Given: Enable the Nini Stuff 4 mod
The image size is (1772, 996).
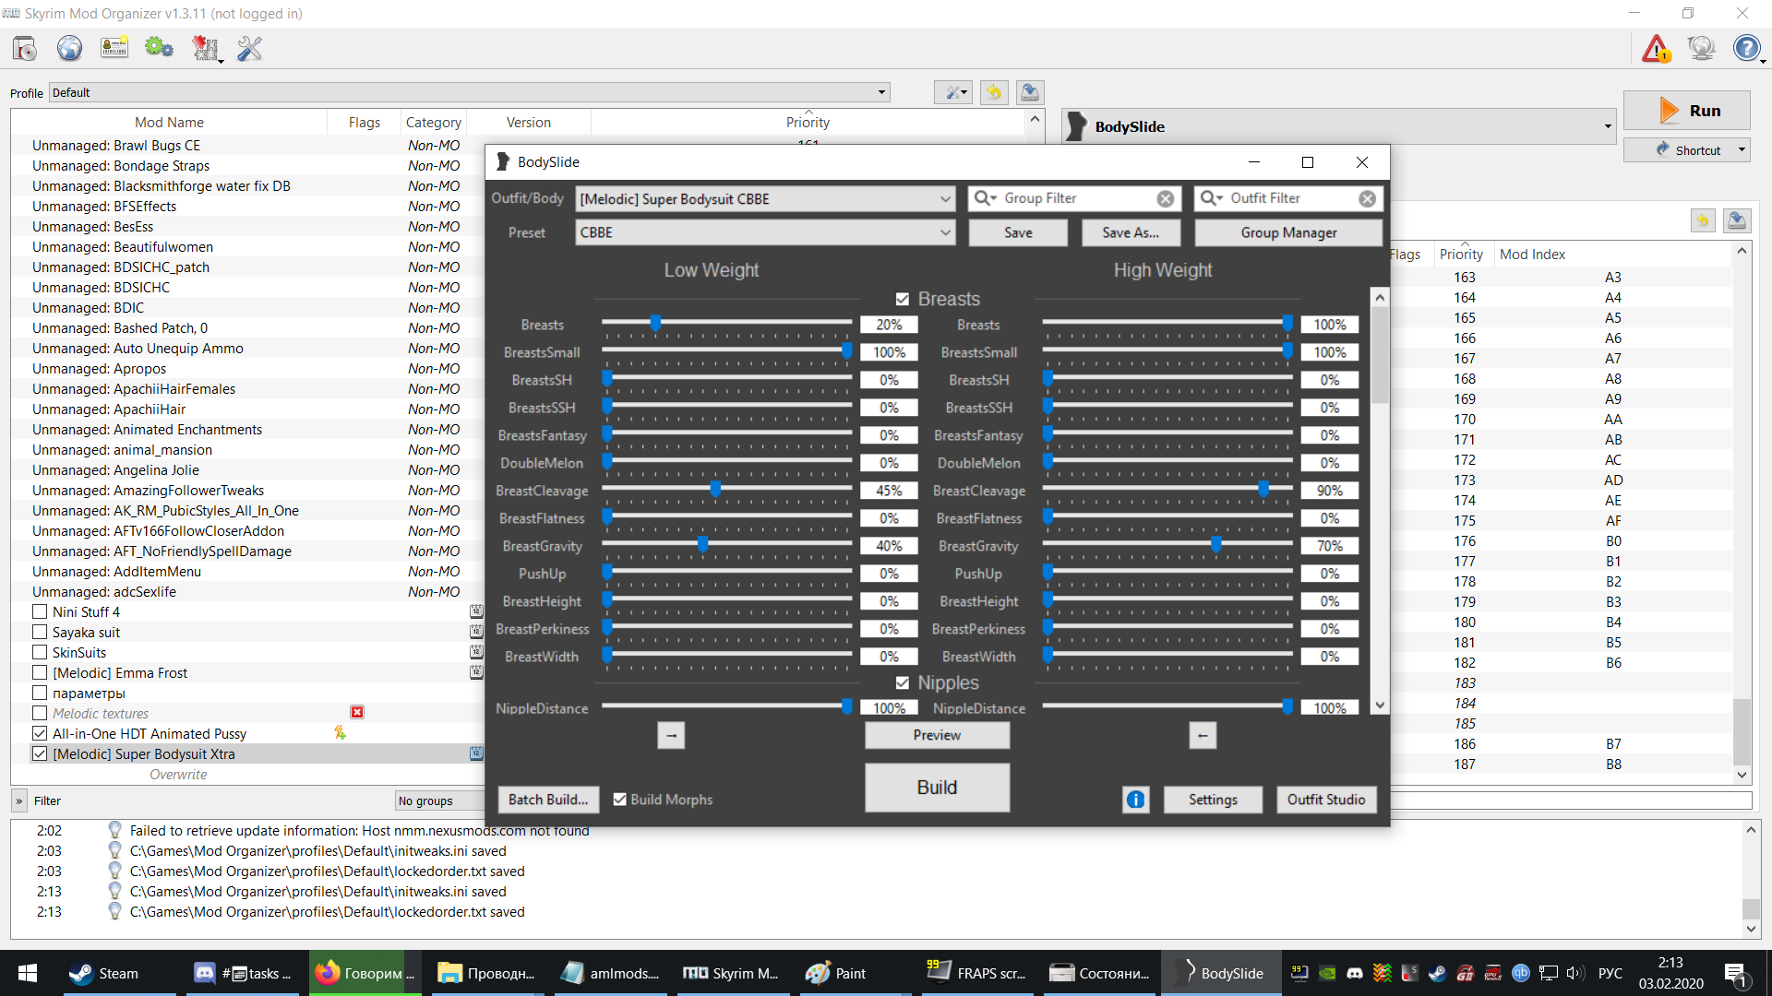Looking at the screenshot, I should 40,611.
